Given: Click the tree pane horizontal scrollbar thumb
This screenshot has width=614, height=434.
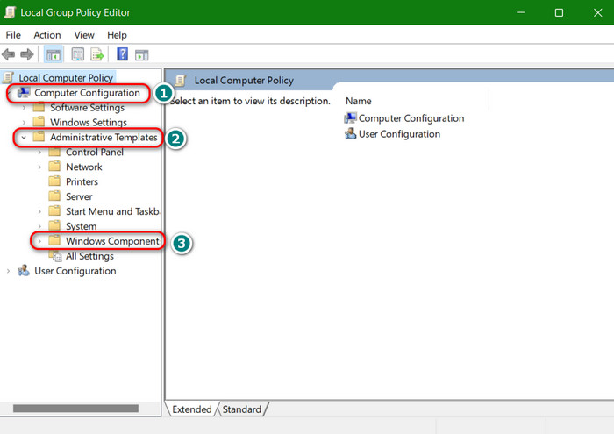Looking at the screenshot, I should coord(75,409).
